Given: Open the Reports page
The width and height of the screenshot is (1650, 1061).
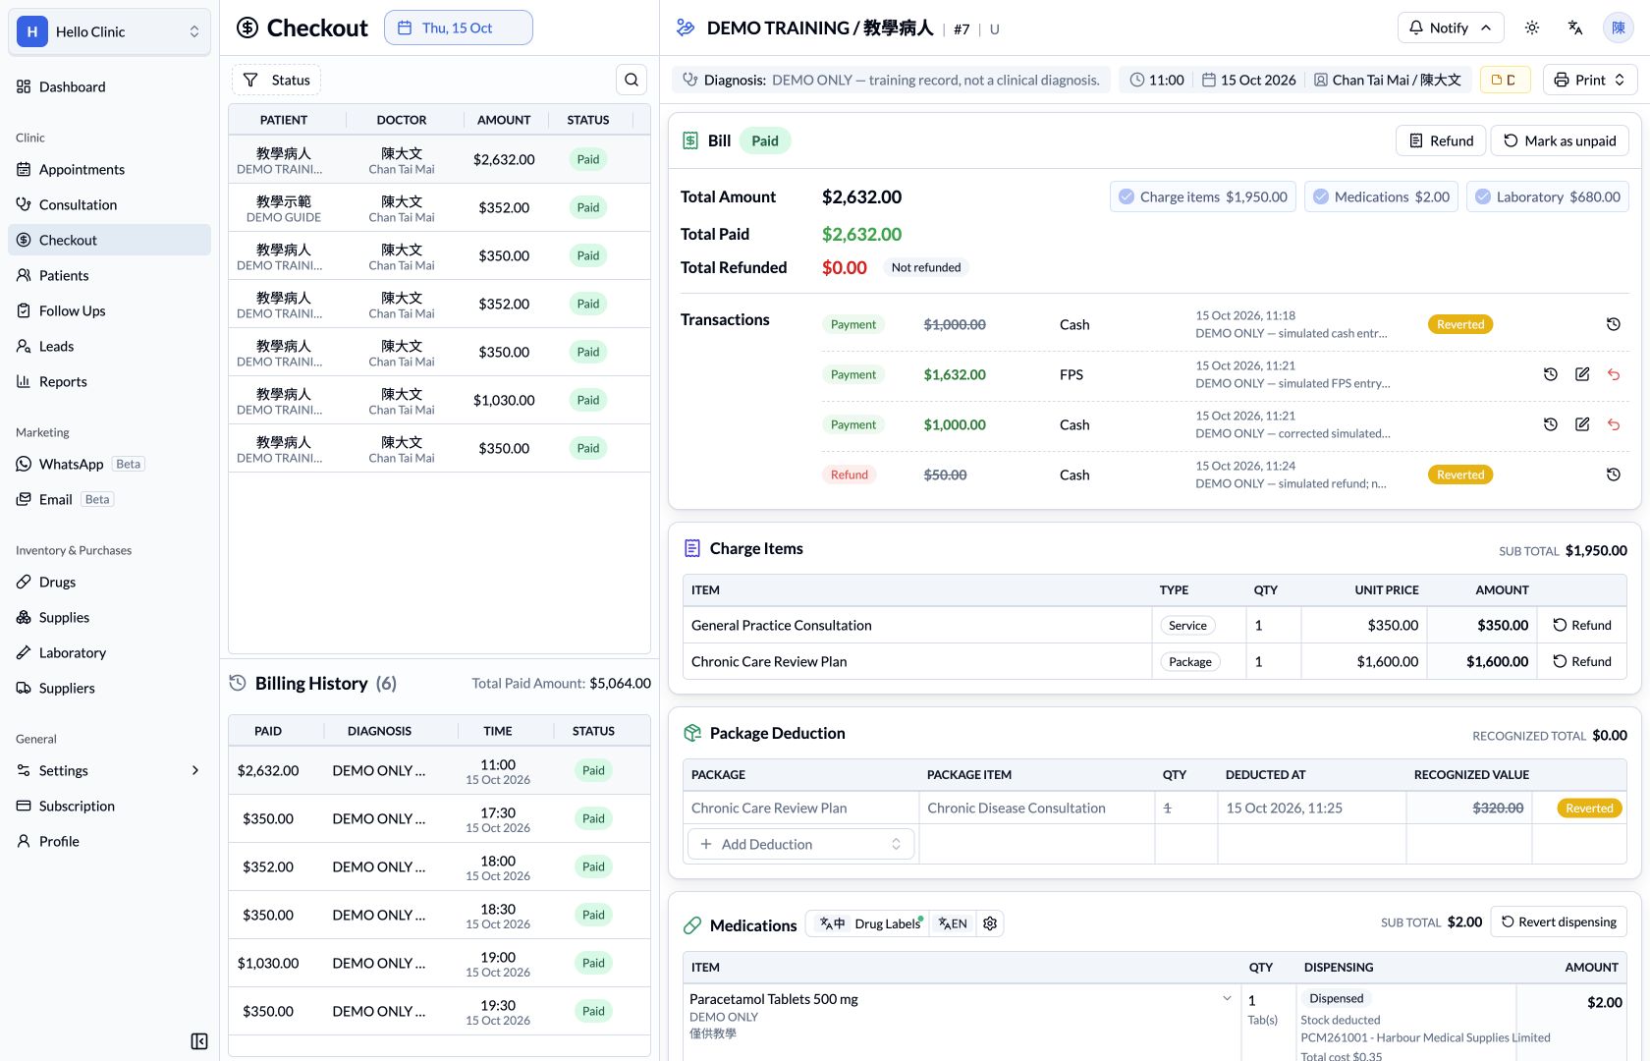Looking at the screenshot, I should coord(109,381).
